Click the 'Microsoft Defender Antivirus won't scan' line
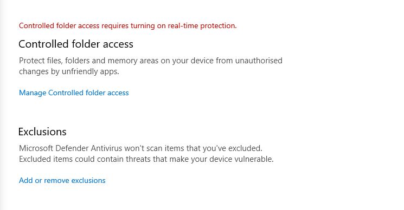The width and height of the screenshot is (404, 210). pyautogui.click(x=140, y=148)
